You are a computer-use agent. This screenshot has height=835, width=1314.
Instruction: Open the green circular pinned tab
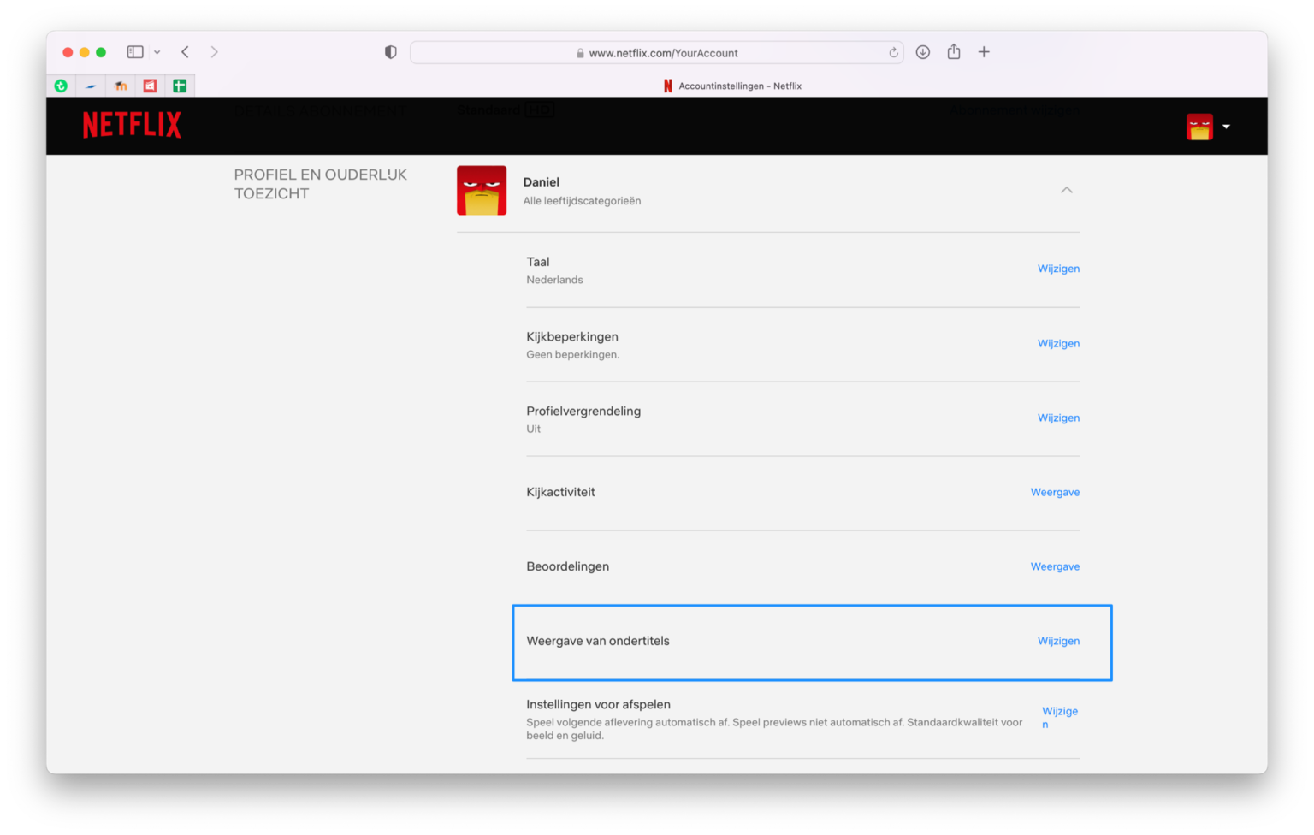click(61, 86)
